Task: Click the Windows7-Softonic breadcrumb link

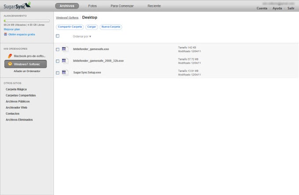Action: click(67, 18)
